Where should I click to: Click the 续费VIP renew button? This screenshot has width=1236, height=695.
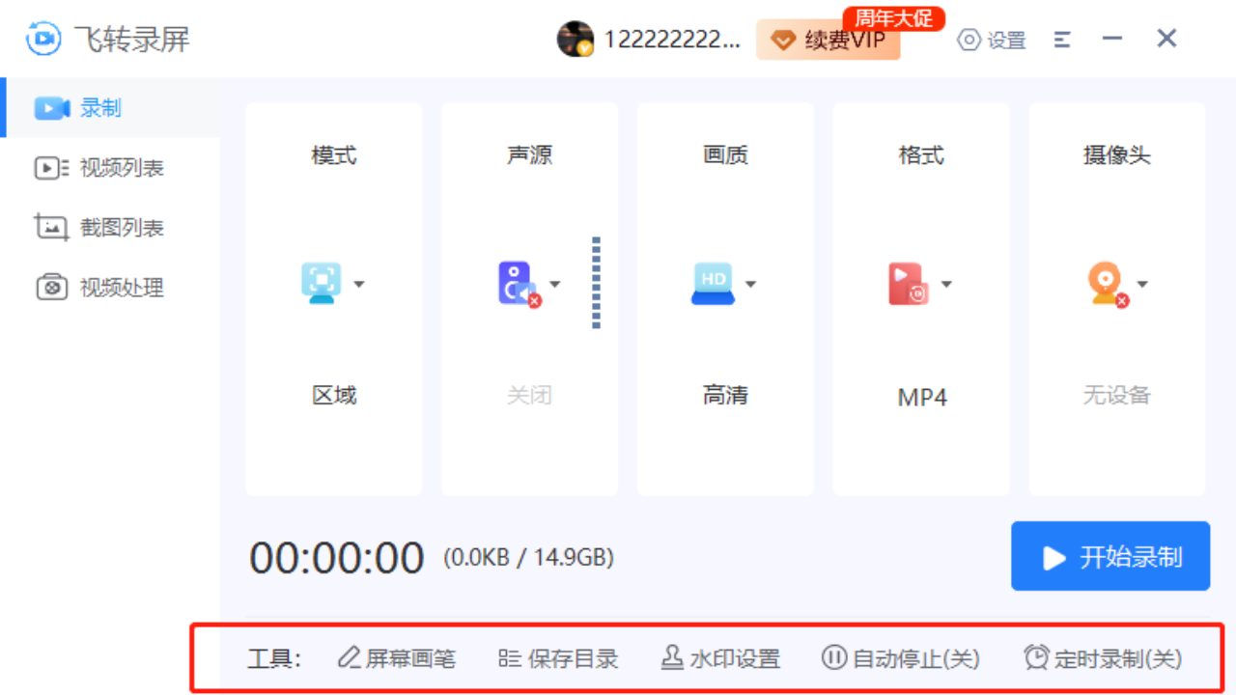tap(828, 41)
